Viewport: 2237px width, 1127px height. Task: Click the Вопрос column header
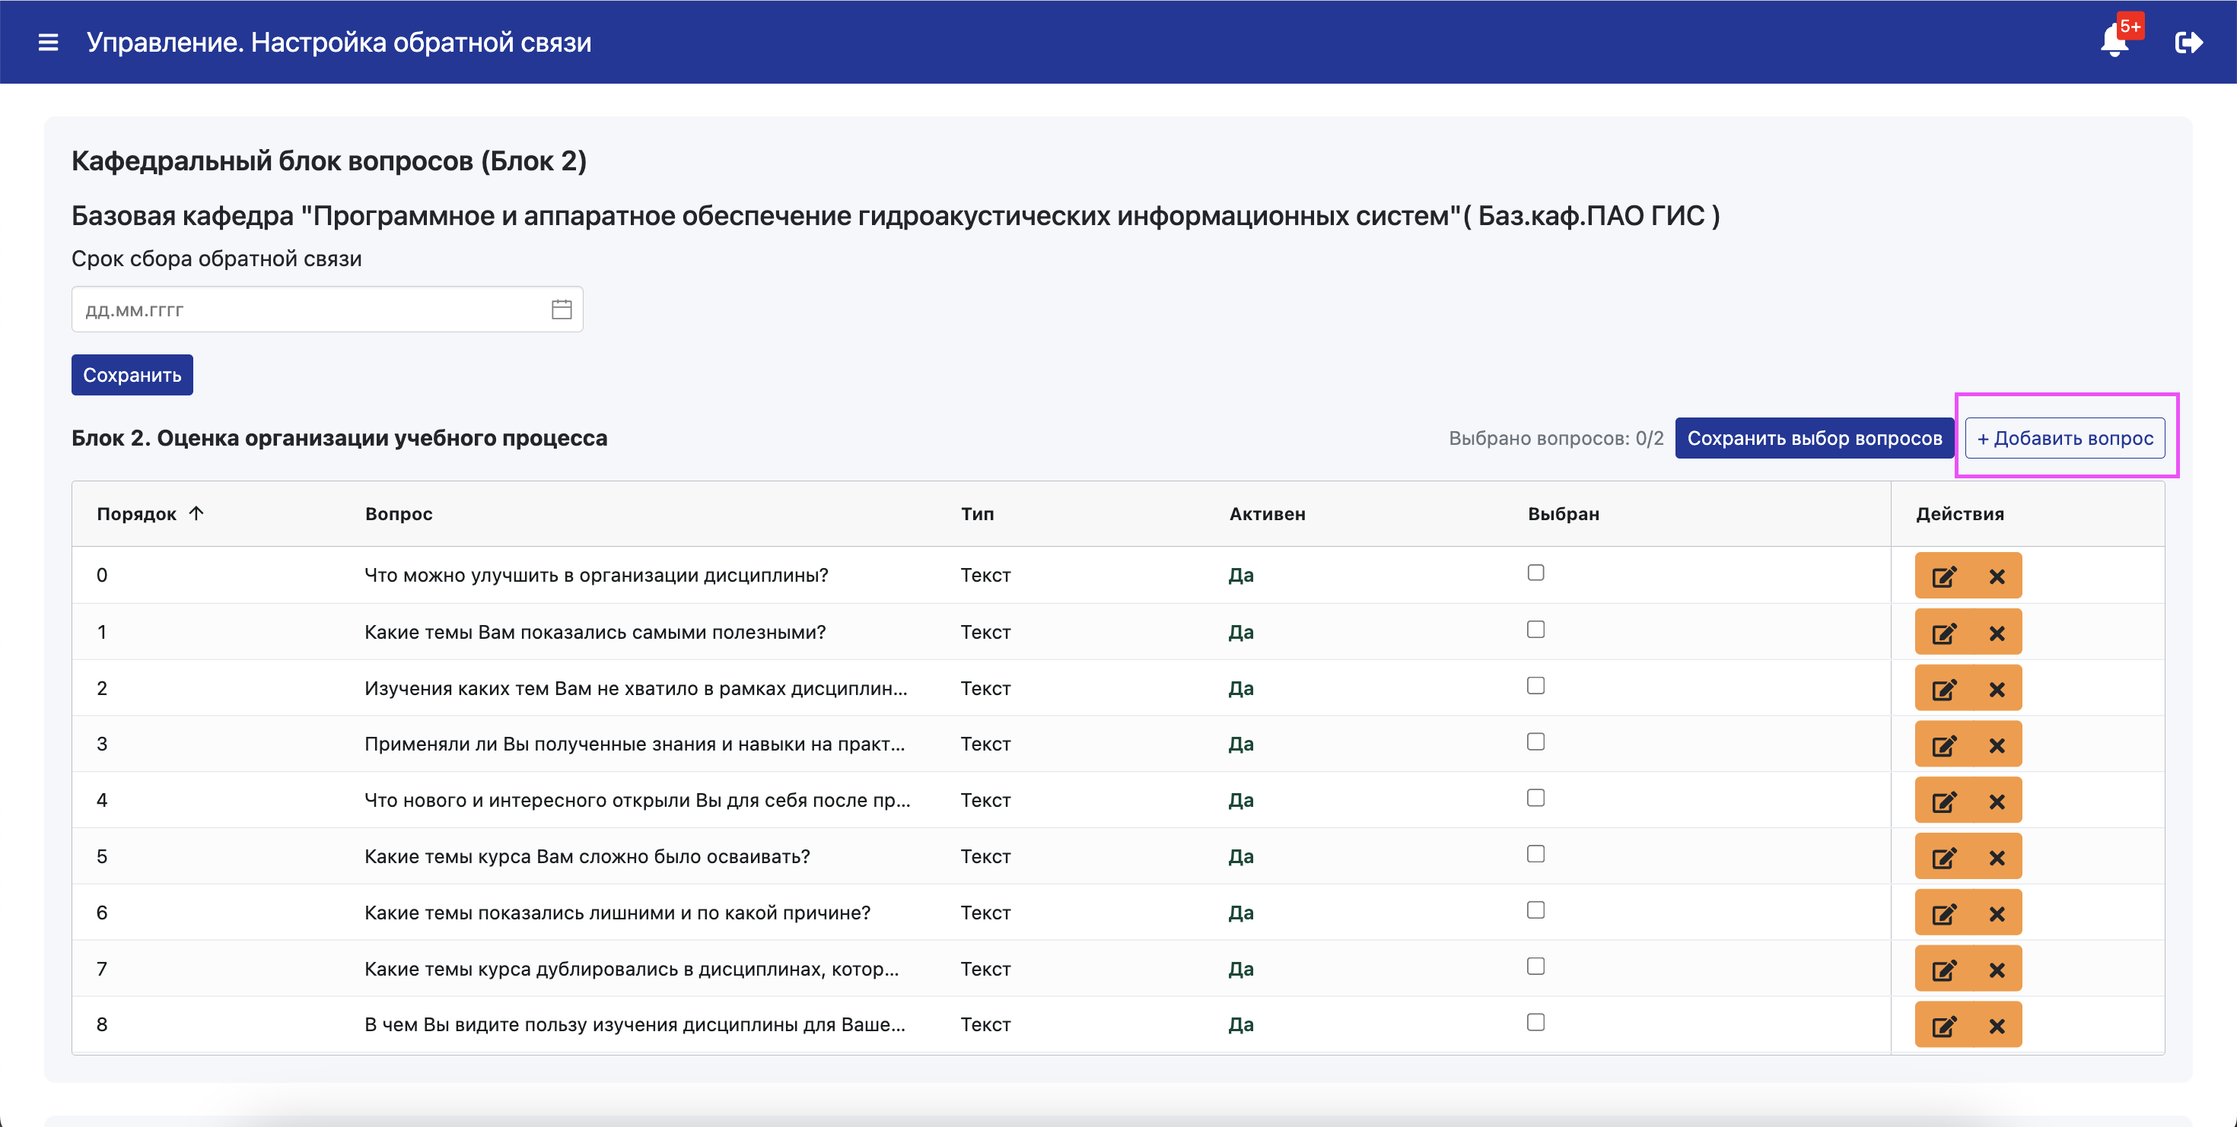pos(399,513)
